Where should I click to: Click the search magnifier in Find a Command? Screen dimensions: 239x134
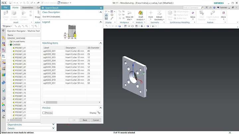click(x=202, y=7)
